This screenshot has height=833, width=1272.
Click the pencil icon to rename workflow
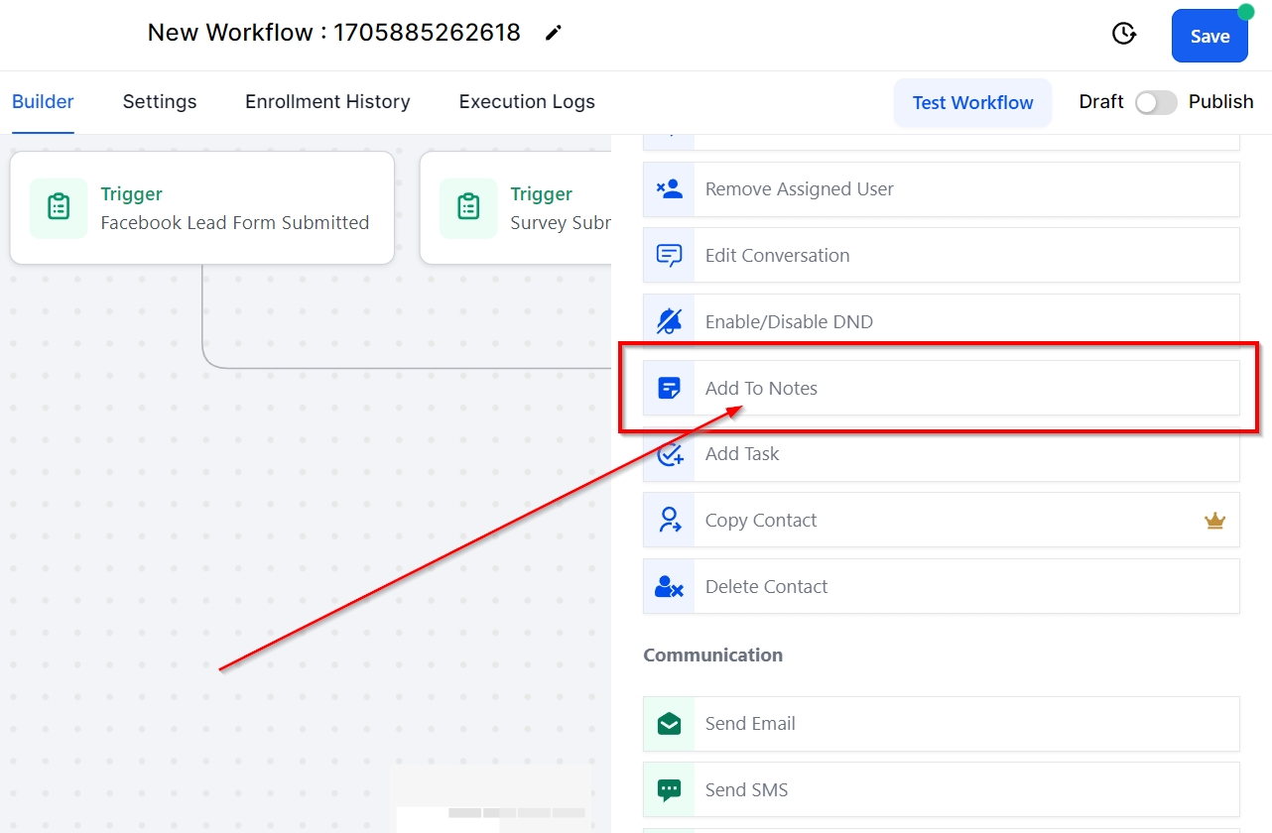(554, 34)
